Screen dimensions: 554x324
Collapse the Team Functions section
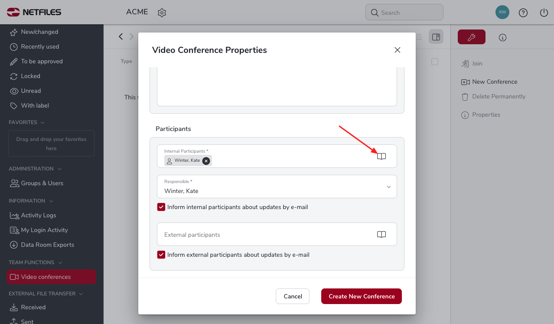click(60, 262)
